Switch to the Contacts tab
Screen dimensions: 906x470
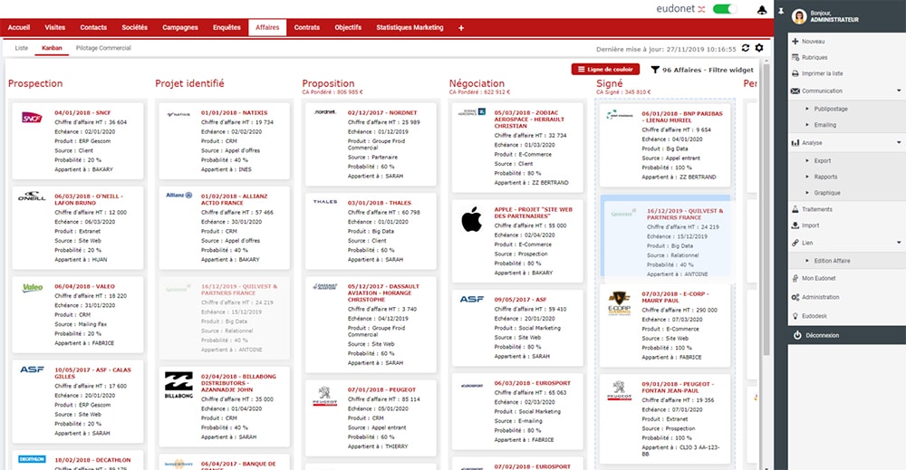point(93,27)
